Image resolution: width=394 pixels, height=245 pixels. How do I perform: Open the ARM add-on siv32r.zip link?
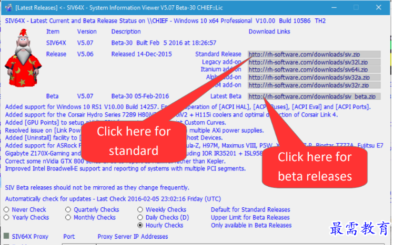click(314, 85)
